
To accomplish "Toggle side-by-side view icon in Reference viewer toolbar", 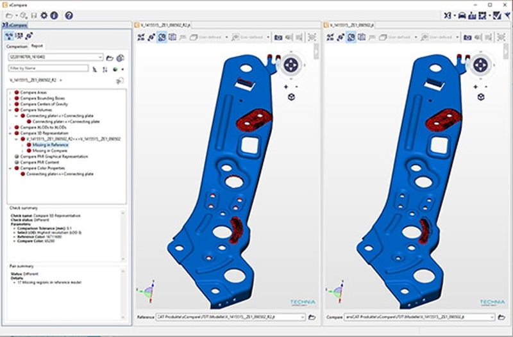I will (x=172, y=37).
